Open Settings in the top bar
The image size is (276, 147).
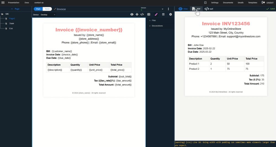pyautogui.click(x=215, y=3)
